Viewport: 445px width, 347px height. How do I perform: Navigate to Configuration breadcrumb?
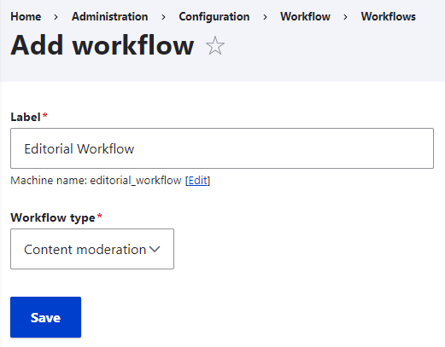[214, 16]
